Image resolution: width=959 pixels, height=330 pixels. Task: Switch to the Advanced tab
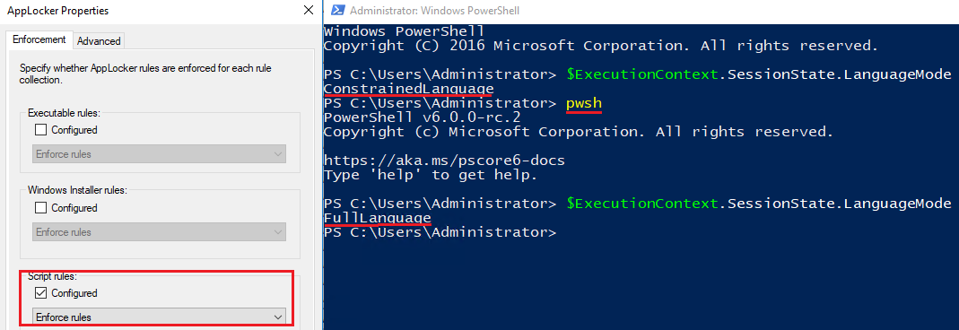tap(99, 41)
